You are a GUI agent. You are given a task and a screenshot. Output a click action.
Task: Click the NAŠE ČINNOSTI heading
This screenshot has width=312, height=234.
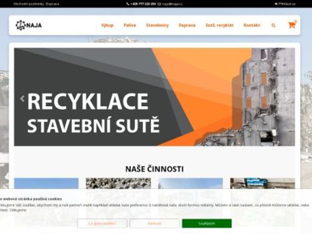tap(154, 169)
